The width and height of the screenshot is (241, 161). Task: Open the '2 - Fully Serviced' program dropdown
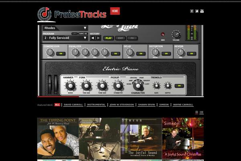(65, 38)
